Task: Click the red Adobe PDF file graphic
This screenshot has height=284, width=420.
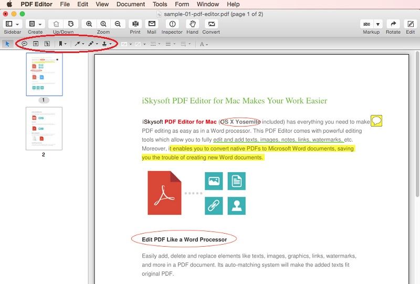Action: click(164, 193)
